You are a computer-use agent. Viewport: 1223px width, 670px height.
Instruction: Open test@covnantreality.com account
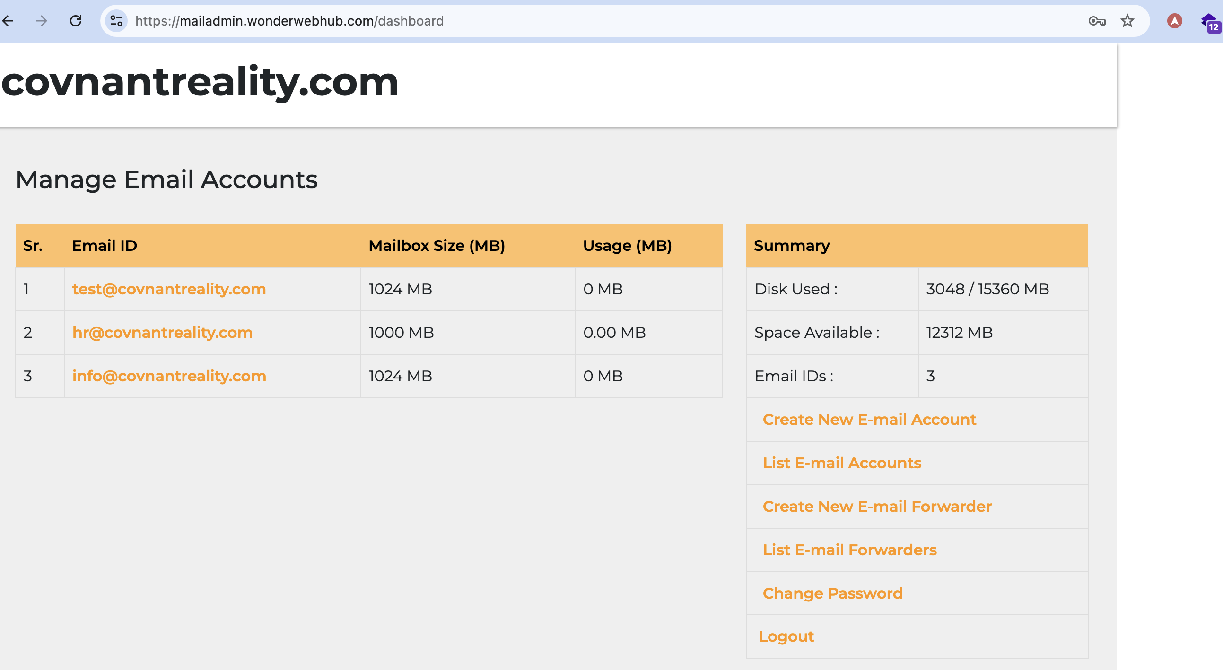pos(169,289)
